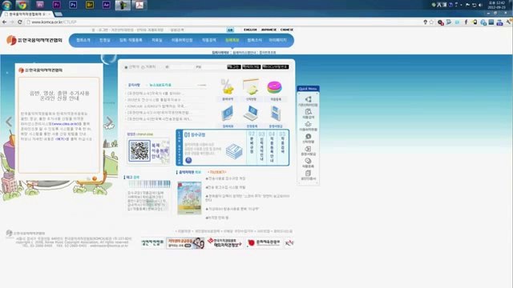The height and width of the screenshot is (288, 513).
Task: Show the previous slide with the left arrow
Action: [9, 122]
